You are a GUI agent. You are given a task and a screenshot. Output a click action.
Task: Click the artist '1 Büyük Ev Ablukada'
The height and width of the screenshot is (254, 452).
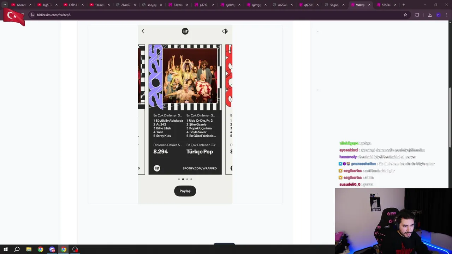[168, 121]
